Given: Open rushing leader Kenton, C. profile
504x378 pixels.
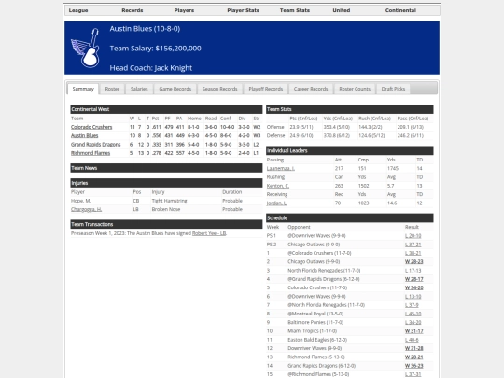Looking at the screenshot, I should 278,186.
